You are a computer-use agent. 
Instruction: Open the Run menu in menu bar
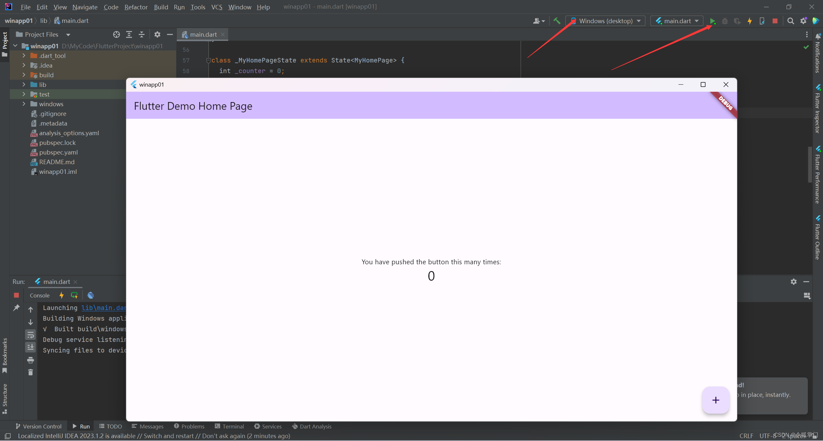tap(179, 6)
